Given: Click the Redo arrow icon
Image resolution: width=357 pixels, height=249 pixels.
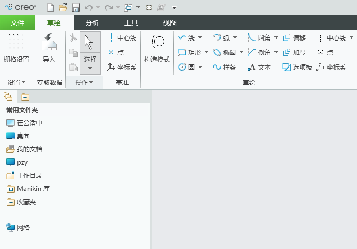Looking at the screenshot, I should click(108, 8).
